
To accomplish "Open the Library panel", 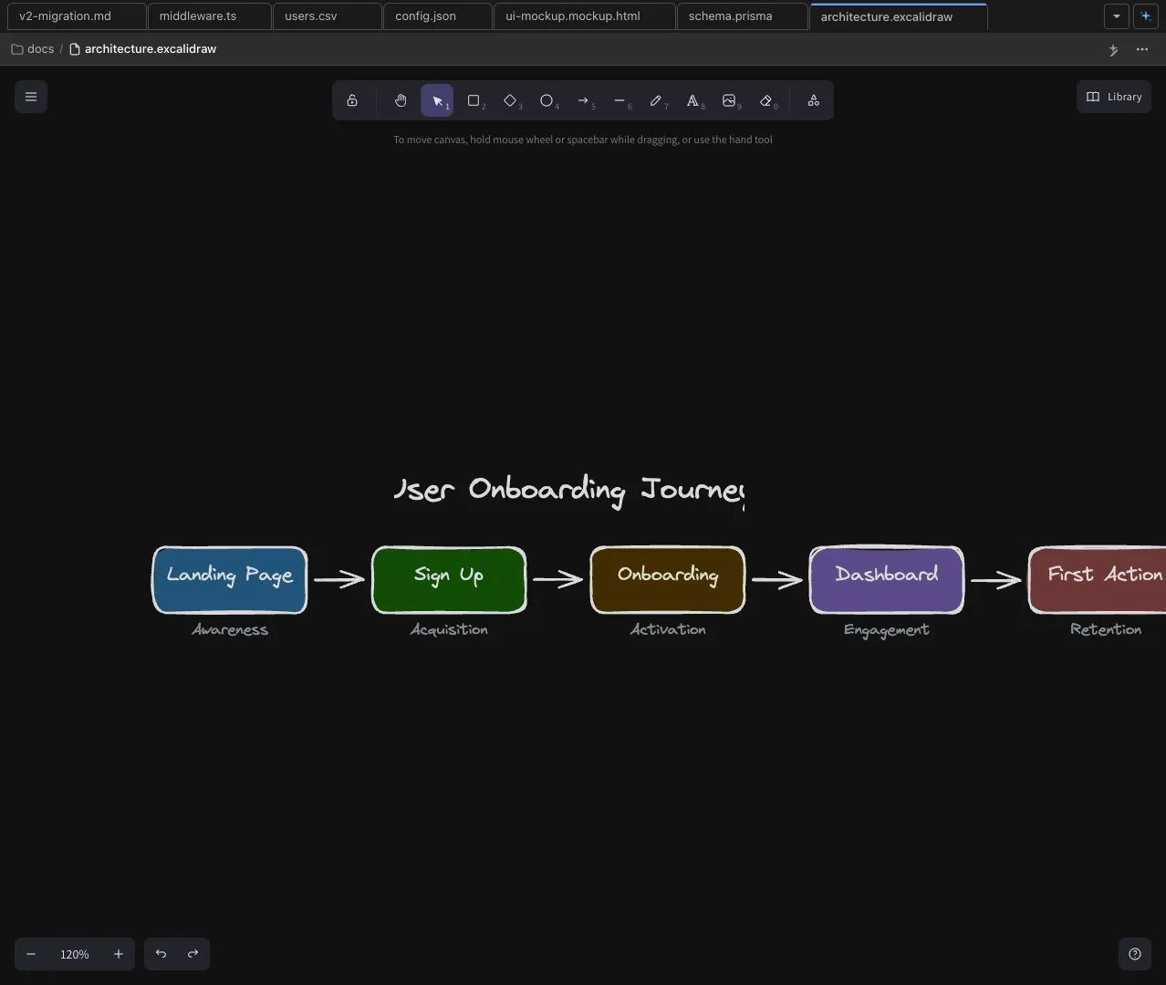I will [x=1113, y=96].
